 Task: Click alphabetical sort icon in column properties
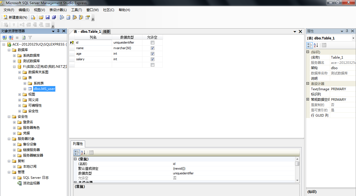click(83, 153)
